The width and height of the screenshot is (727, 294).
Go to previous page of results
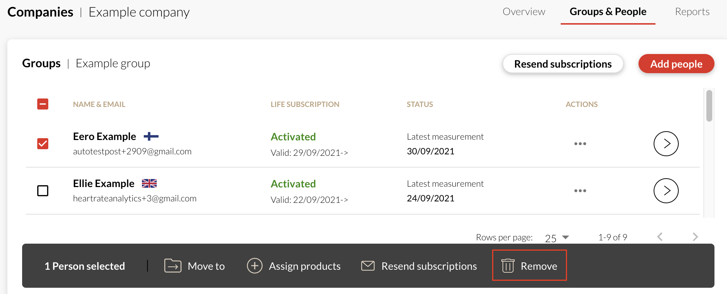[x=660, y=237]
